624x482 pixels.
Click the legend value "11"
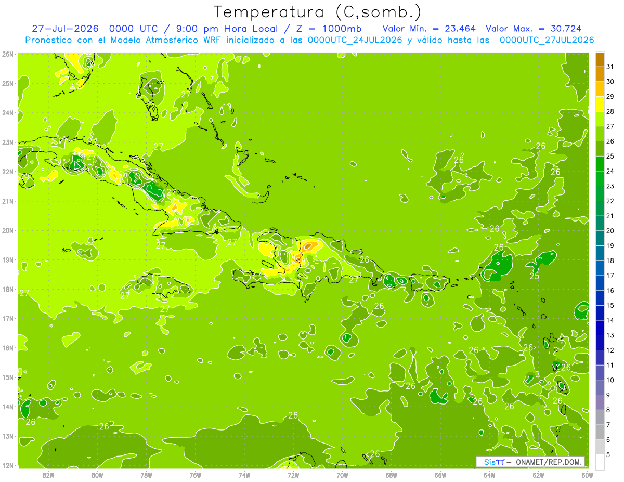coord(610,365)
